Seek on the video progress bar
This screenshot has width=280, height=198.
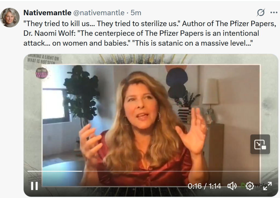[x=151, y=171]
